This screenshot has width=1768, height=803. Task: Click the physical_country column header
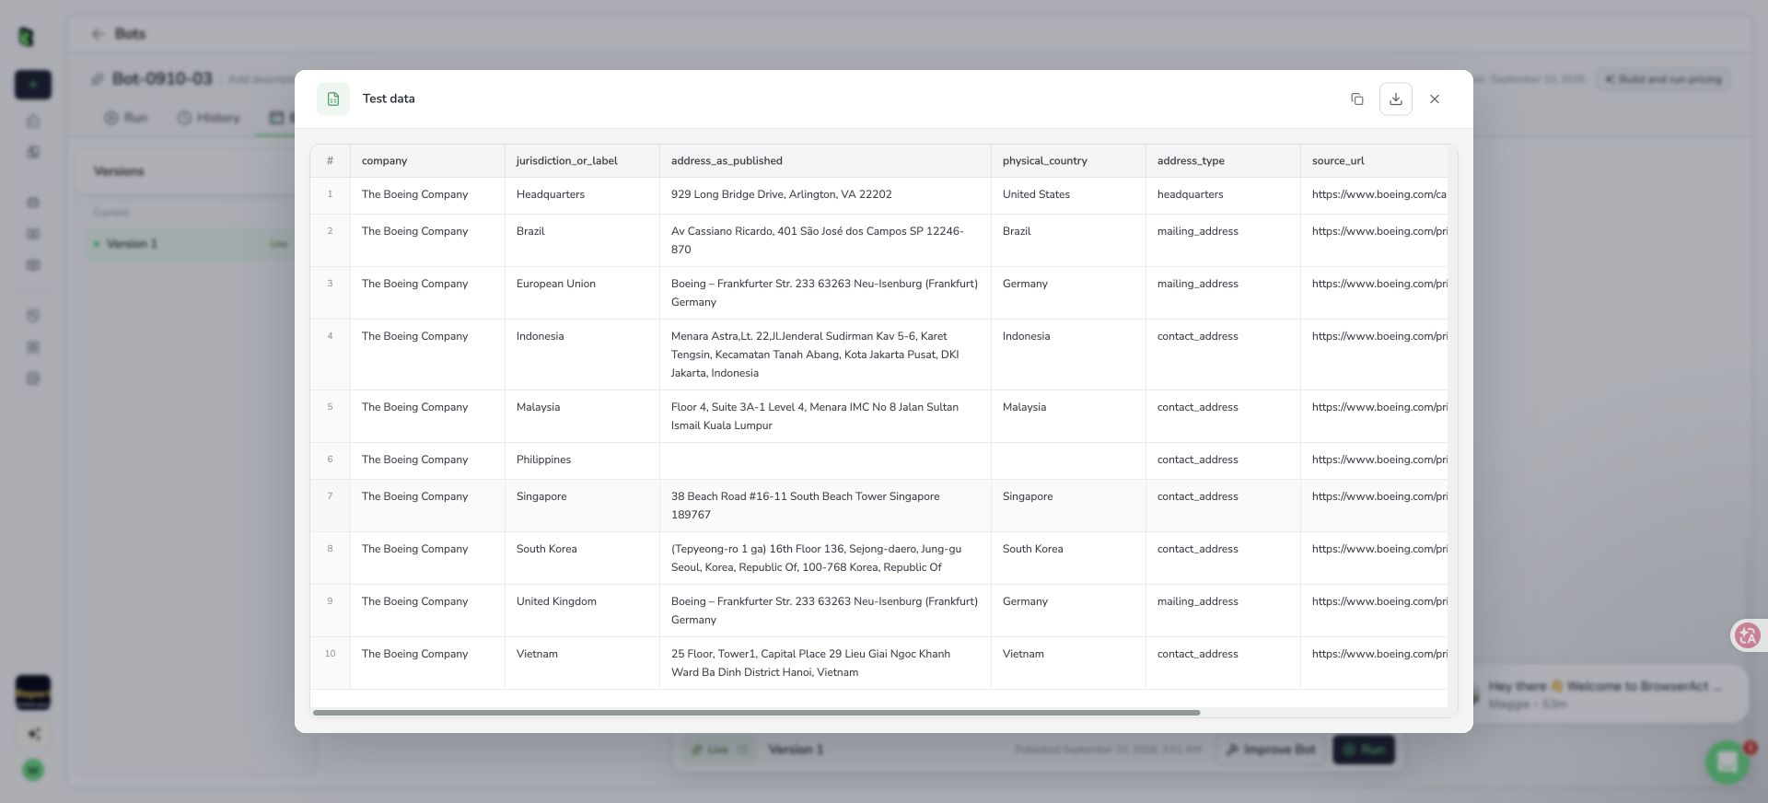coord(1068,160)
